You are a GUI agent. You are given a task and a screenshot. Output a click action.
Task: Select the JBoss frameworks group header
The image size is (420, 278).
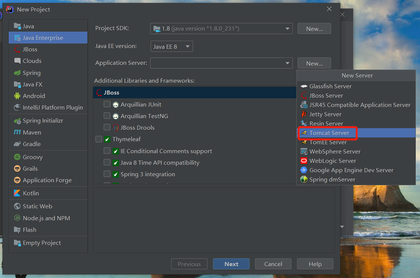[195, 93]
